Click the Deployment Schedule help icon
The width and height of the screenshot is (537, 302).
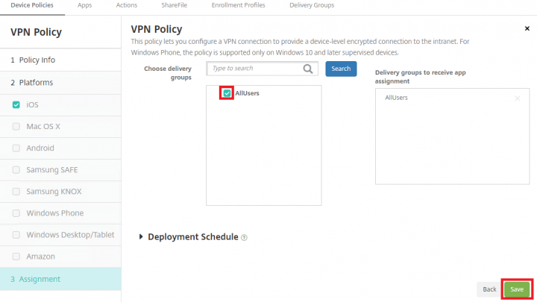244,238
